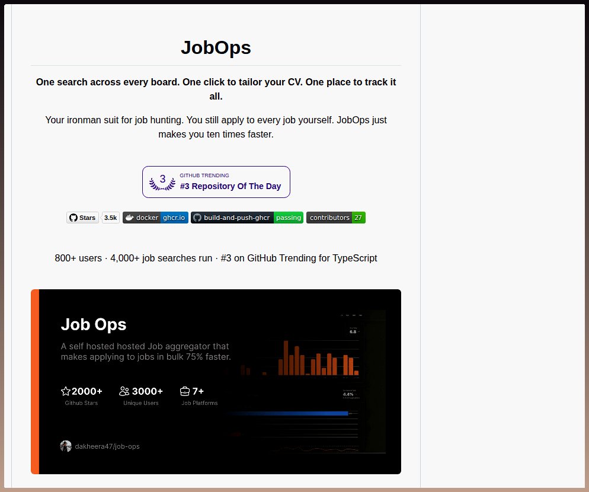Open the build-and-push-ghcr passing badge
The image size is (589, 492).
(x=247, y=218)
